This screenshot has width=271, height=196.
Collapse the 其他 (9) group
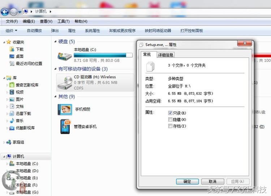[55, 96]
